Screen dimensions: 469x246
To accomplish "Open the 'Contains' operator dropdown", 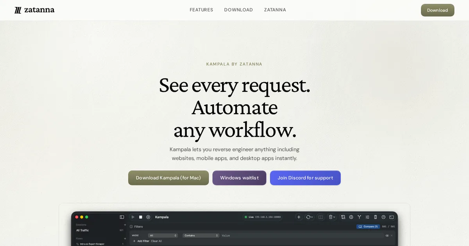I will (201, 235).
